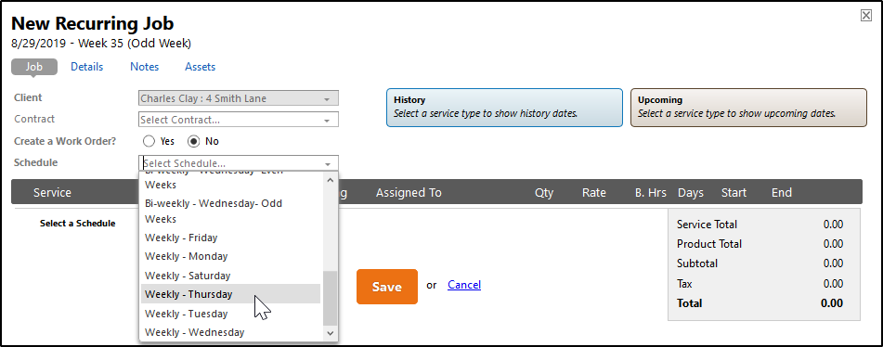The width and height of the screenshot is (883, 347).
Task: Click the Product Total label
Action: [709, 244]
